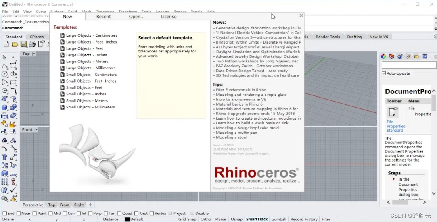Toggle Grid Snap in status bar

coord(187,219)
